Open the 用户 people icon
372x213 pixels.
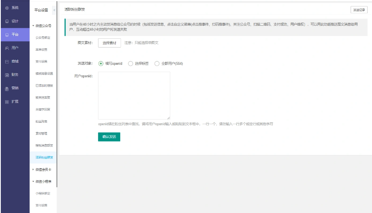click(x=6, y=48)
